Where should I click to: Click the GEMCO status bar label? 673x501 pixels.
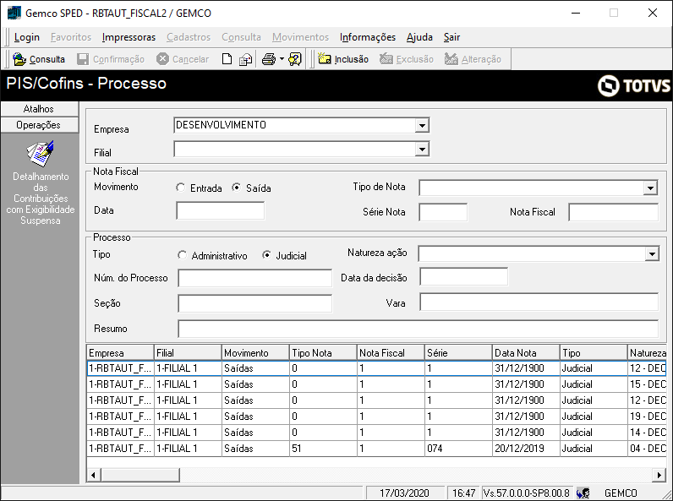(x=621, y=493)
